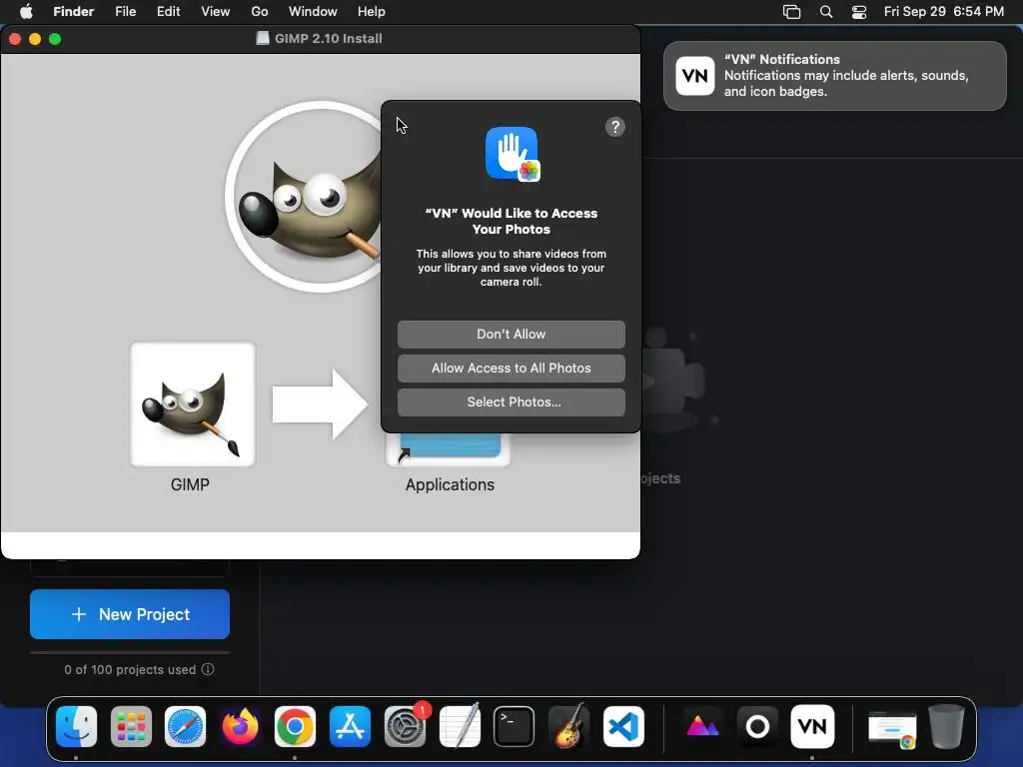Click the GIMP label under the icon
The width and height of the screenshot is (1023, 767).
tap(190, 484)
